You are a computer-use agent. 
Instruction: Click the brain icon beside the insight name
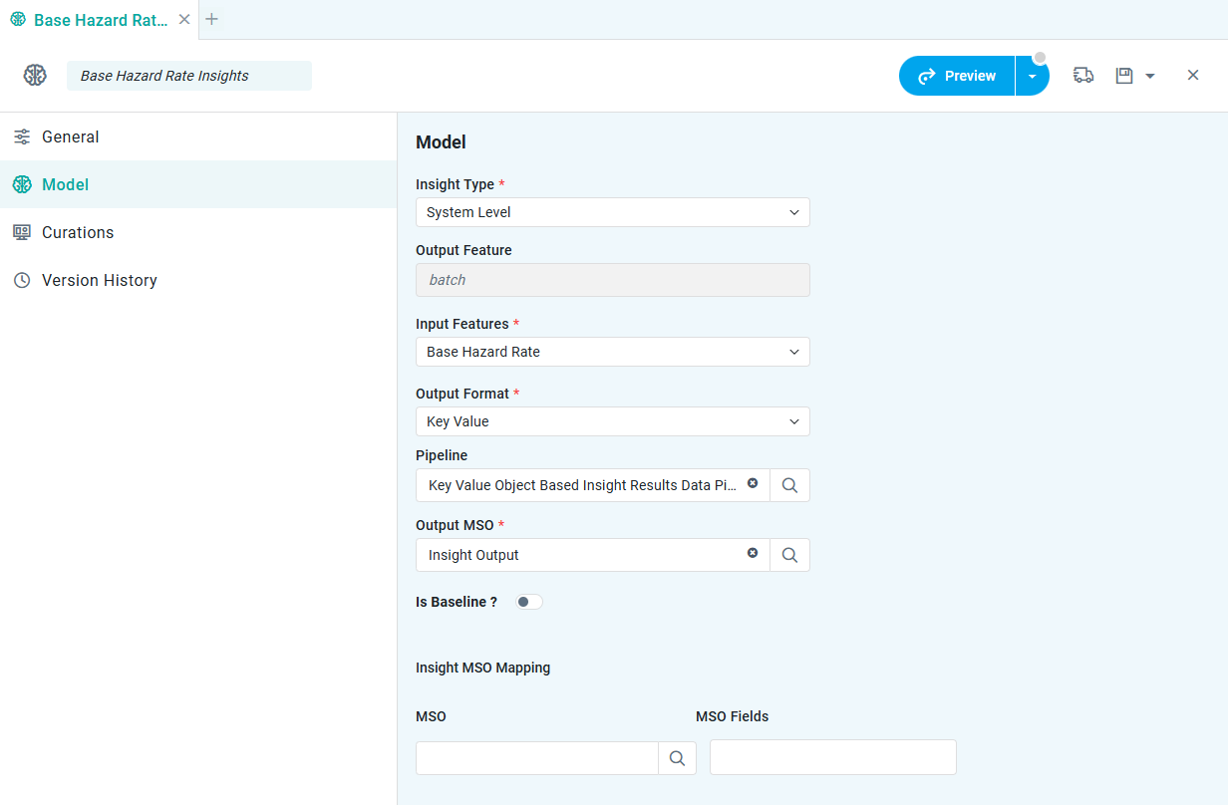coord(35,75)
